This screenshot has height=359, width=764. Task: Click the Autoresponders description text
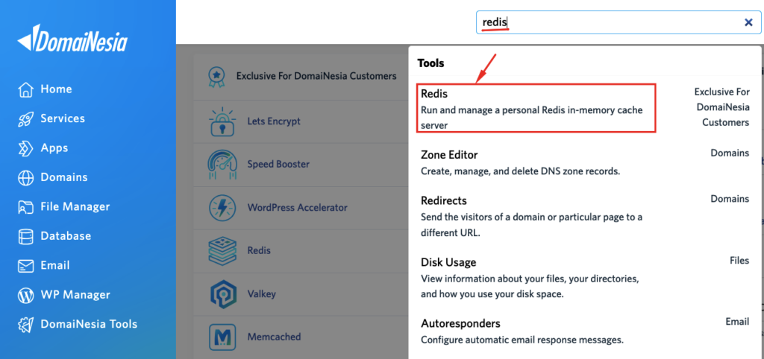click(522, 340)
